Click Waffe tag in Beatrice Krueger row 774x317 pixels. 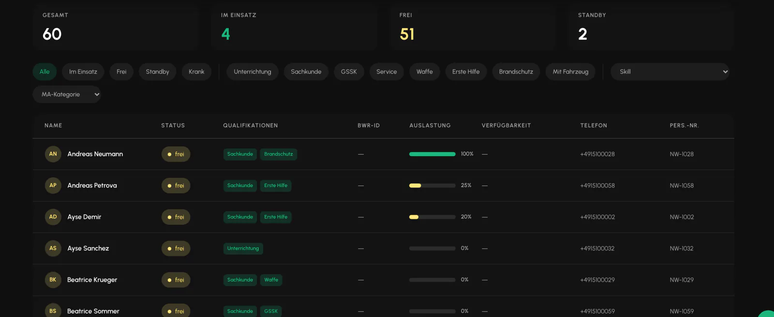(271, 280)
